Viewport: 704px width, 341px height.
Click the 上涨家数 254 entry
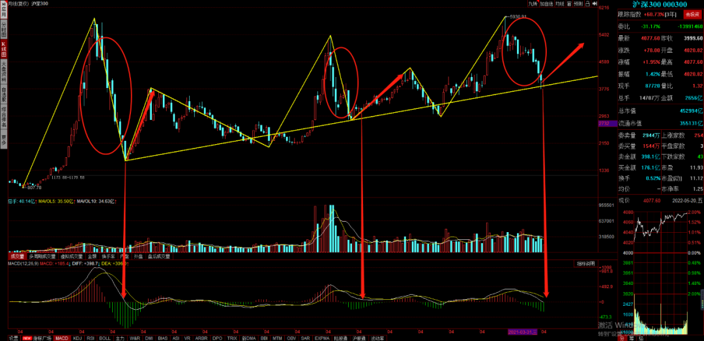pos(682,135)
